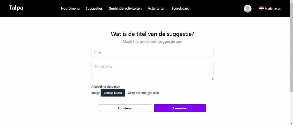Navigate to Geplande activiteiten
Screen dimensions: 293x125
pyautogui.click(x=125, y=9)
